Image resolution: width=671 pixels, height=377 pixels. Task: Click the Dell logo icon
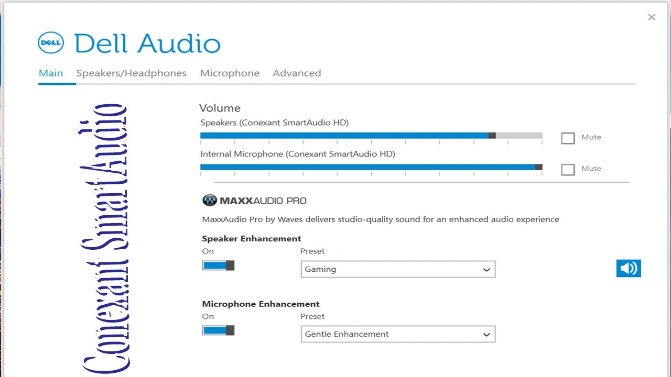coord(51,43)
